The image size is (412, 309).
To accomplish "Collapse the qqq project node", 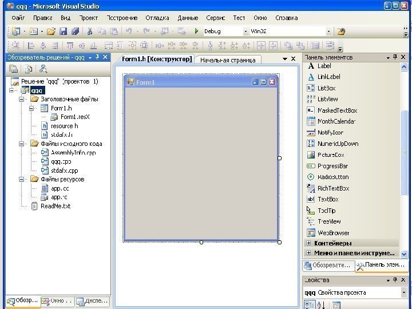I will 11,90.
